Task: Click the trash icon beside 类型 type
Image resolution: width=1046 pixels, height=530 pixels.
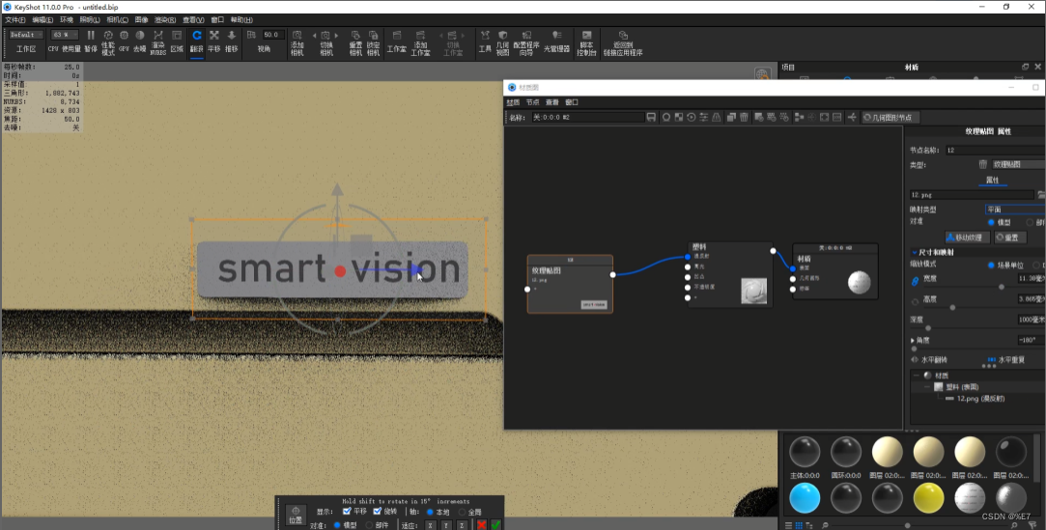Action: [x=982, y=164]
